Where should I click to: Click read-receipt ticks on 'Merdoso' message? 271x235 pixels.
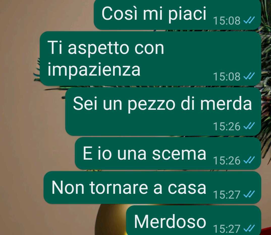[249, 228]
